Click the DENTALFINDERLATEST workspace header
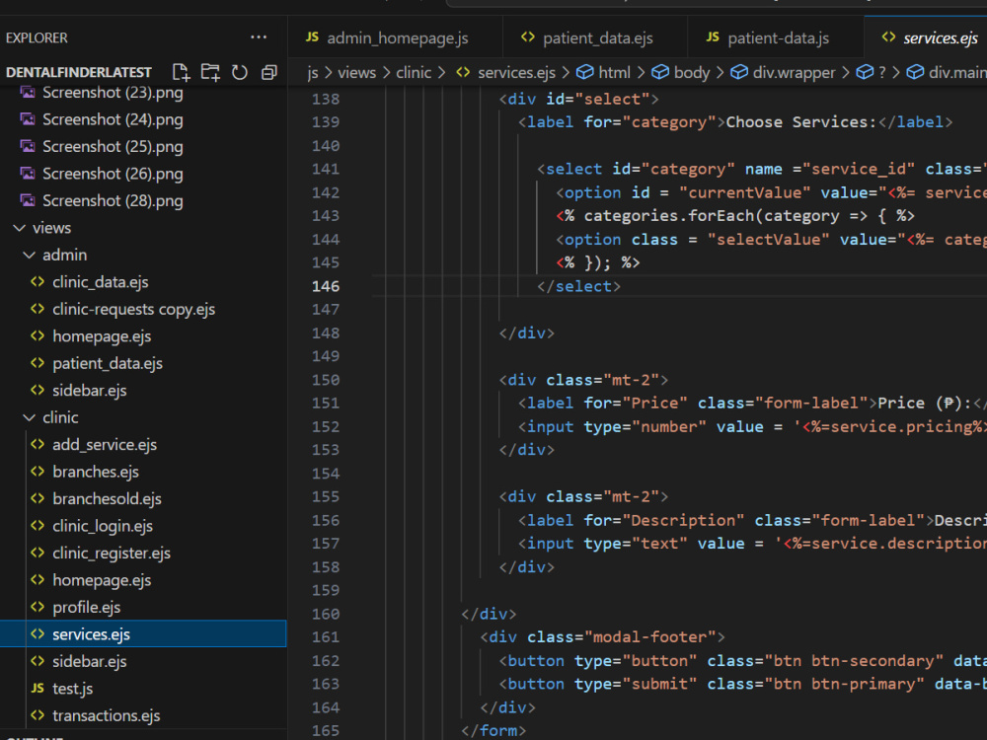This screenshot has height=740, width=987. (79, 72)
